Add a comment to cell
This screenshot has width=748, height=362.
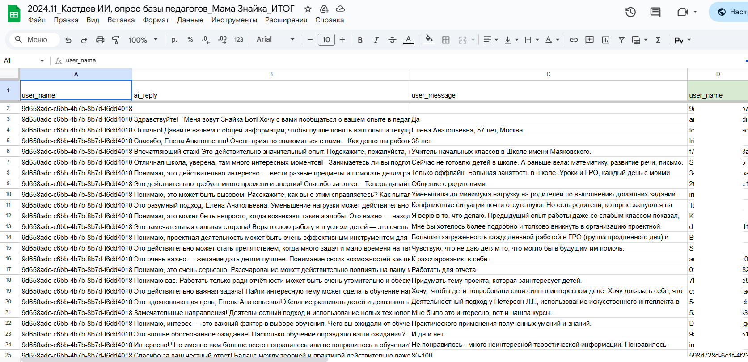[590, 40]
